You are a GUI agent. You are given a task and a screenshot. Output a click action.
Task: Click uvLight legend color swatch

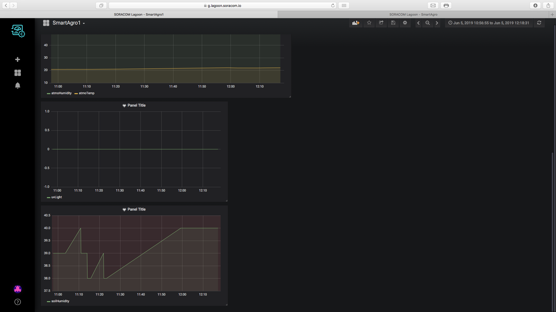(x=48, y=198)
